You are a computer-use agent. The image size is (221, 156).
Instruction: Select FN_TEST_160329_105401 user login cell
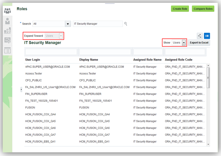(x=41, y=101)
